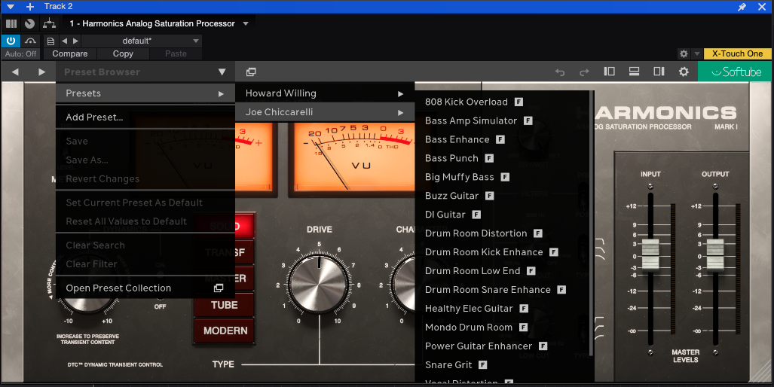Open the dropdown beside host gear icon
The height and width of the screenshot is (387, 774).
[x=696, y=53]
